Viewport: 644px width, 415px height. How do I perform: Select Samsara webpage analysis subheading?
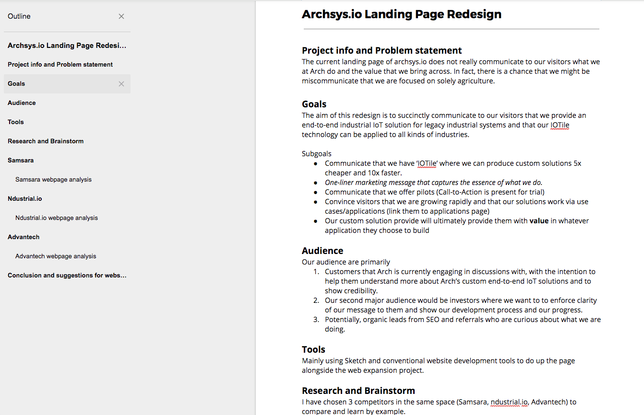[x=53, y=180]
